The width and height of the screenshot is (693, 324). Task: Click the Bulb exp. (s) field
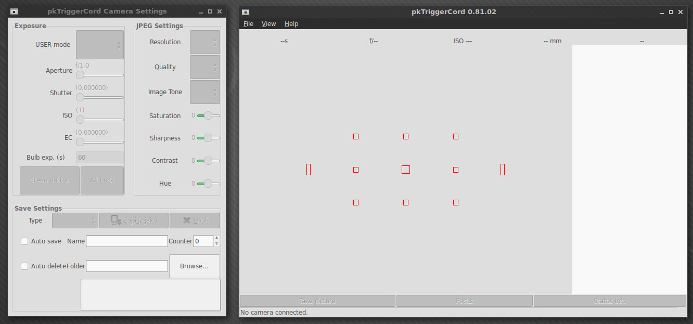coord(100,158)
